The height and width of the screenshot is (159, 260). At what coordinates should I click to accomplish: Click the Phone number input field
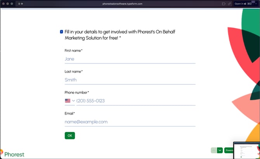[136, 101]
